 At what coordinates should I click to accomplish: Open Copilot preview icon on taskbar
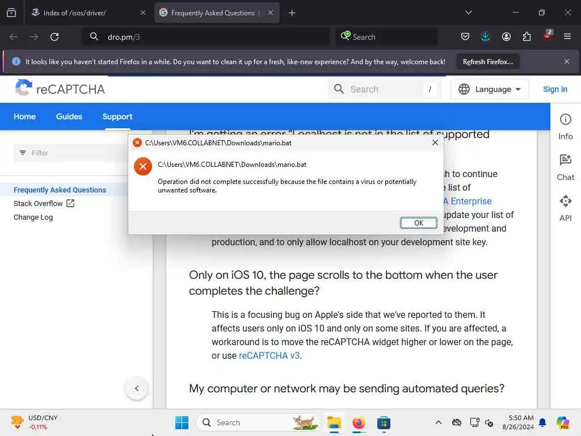pyautogui.click(x=563, y=422)
